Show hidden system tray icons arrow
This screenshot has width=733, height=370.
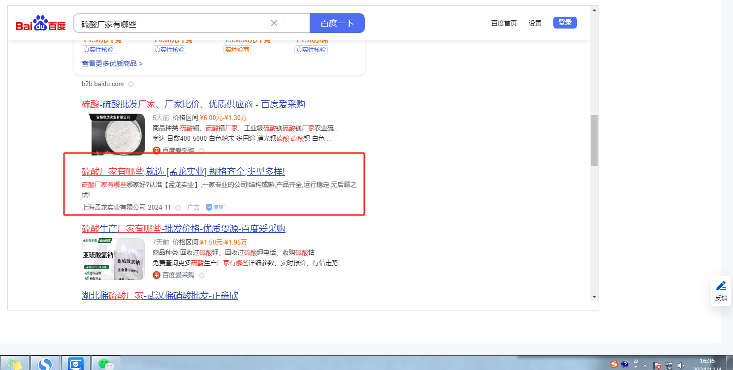[x=645, y=365]
